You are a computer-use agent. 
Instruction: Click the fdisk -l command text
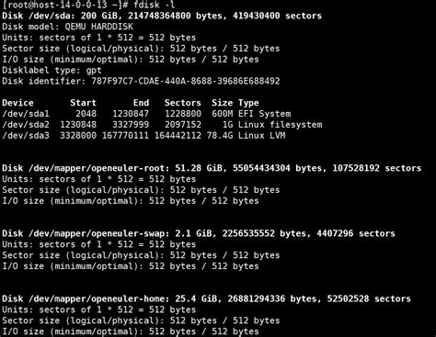point(155,5)
